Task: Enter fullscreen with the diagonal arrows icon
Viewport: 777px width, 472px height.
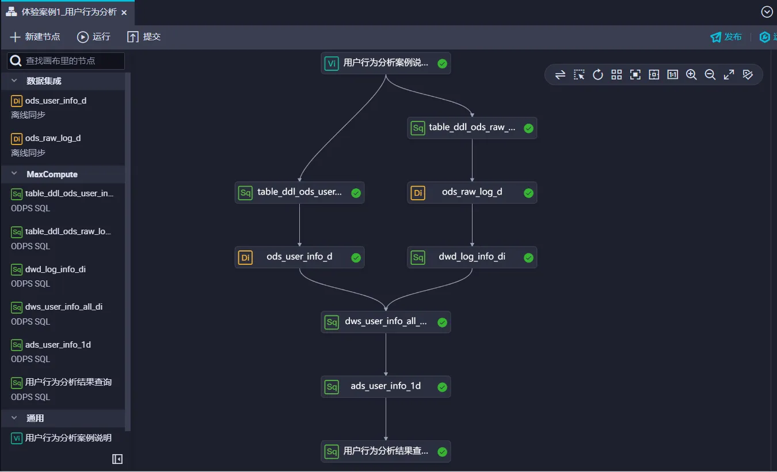Action: click(729, 75)
